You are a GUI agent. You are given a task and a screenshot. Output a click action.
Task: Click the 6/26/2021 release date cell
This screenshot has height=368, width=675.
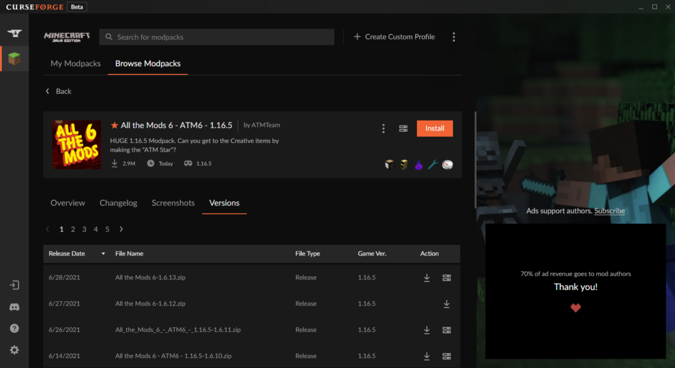coord(64,330)
